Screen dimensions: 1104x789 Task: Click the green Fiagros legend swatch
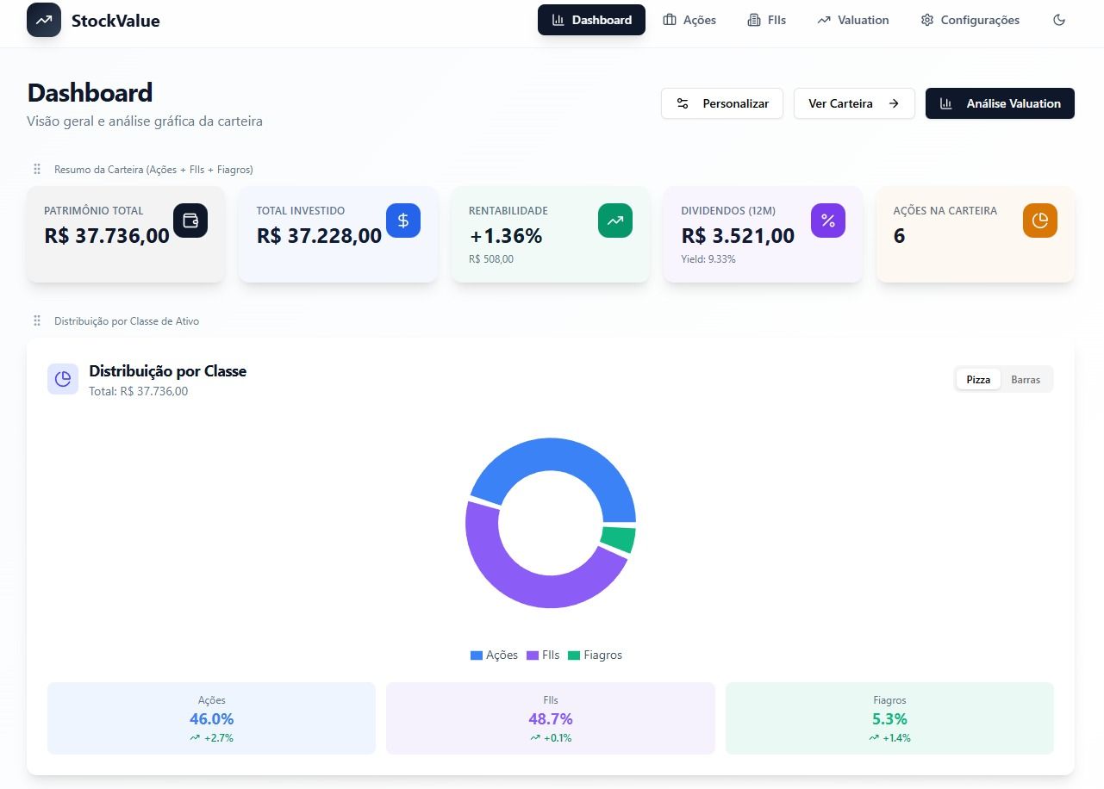click(574, 655)
